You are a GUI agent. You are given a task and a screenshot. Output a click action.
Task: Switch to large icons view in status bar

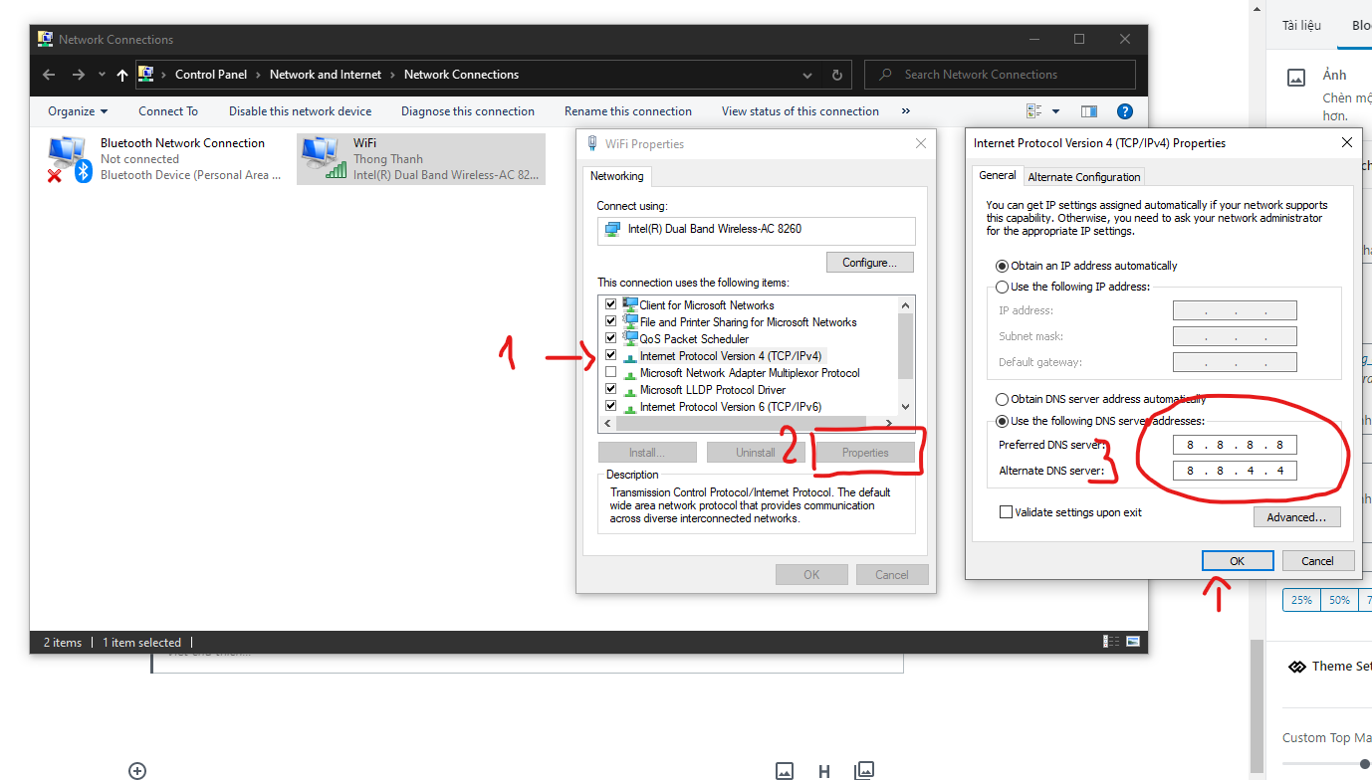(1133, 643)
